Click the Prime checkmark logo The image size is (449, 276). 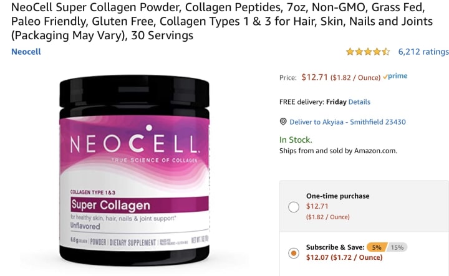pos(395,76)
